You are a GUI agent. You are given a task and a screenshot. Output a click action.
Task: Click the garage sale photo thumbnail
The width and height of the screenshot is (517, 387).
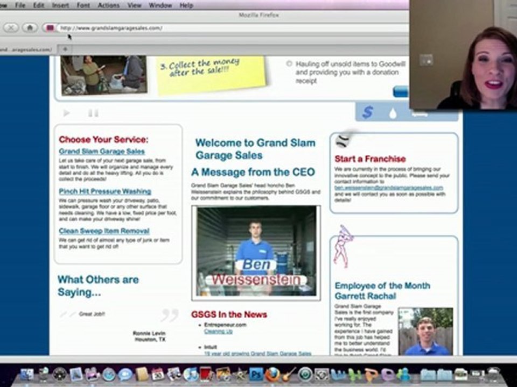104,75
